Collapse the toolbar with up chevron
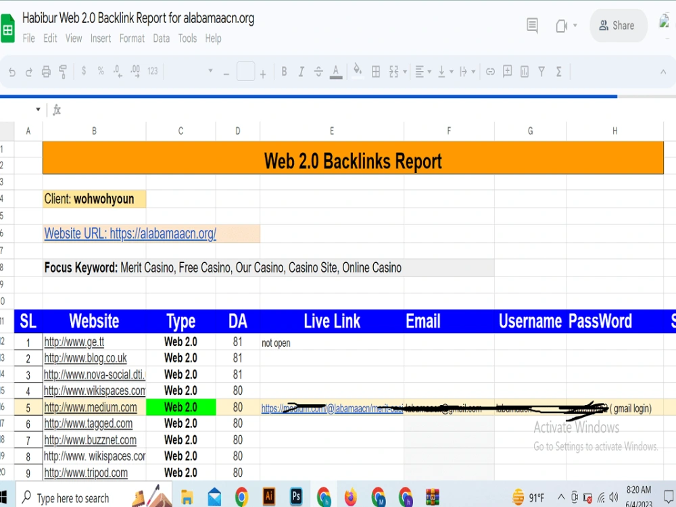 pyautogui.click(x=663, y=72)
